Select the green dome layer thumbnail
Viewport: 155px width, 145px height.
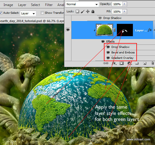104,30
